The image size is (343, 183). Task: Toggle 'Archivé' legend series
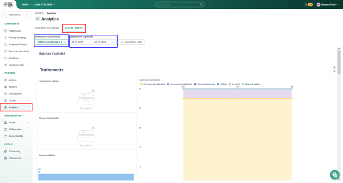pos(234,84)
